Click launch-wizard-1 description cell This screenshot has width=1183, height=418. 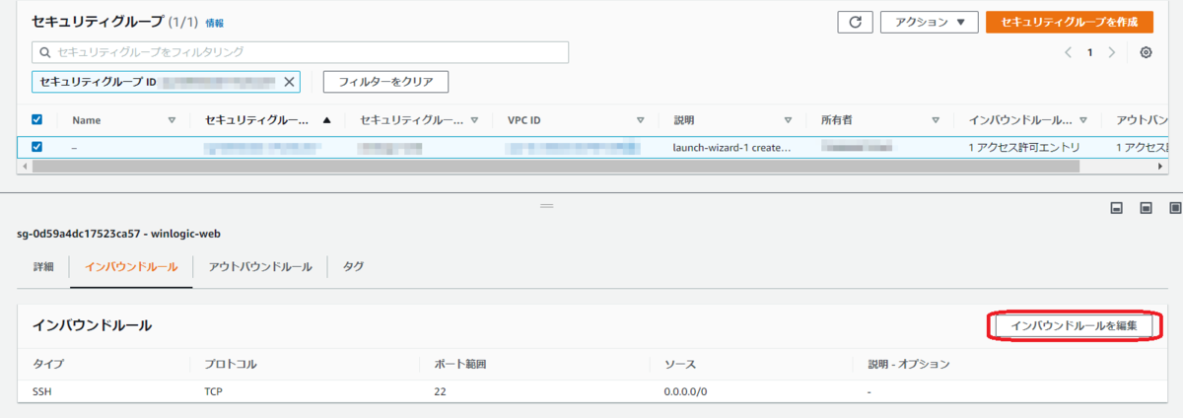click(732, 148)
